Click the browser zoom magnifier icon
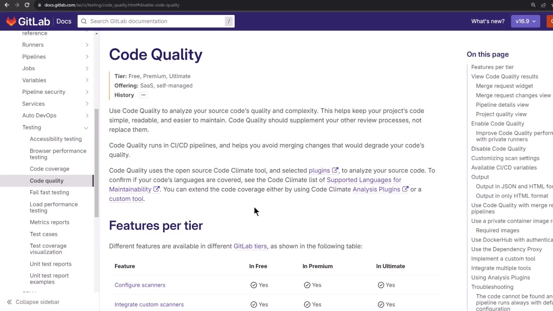The image size is (553, 311). (533, 5)
